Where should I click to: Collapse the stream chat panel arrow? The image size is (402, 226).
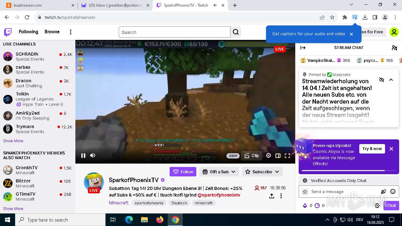tap(303, 48)
